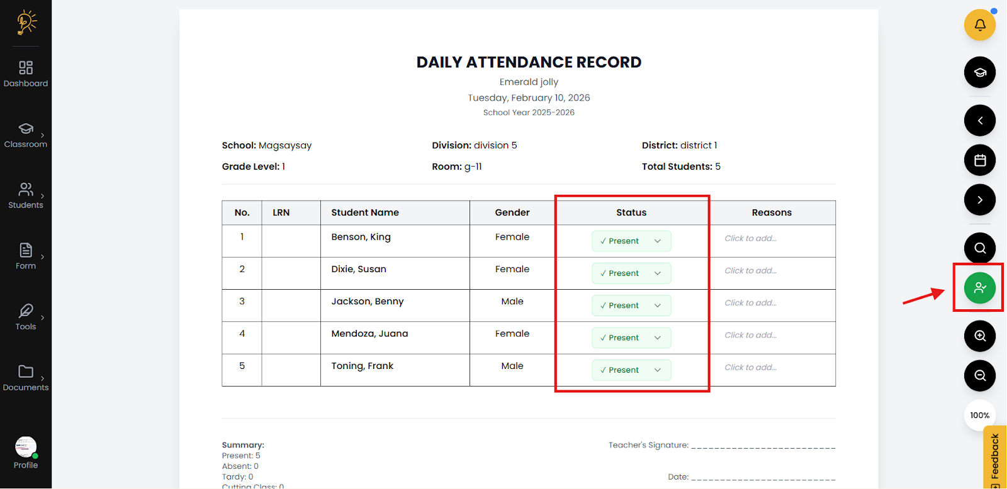This screenshot has width=1007, height=489.
Task: Click the search magnifier icon
Action: 980,248
